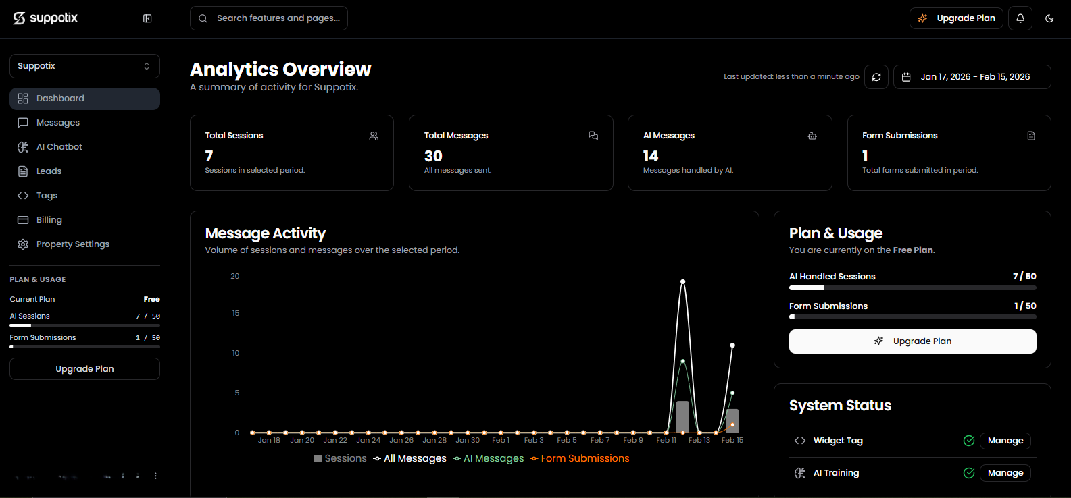This screenshot has height=498, width=1071.
Task: Click the Dashboard grid icon
Action: click(x=23, y=99)
